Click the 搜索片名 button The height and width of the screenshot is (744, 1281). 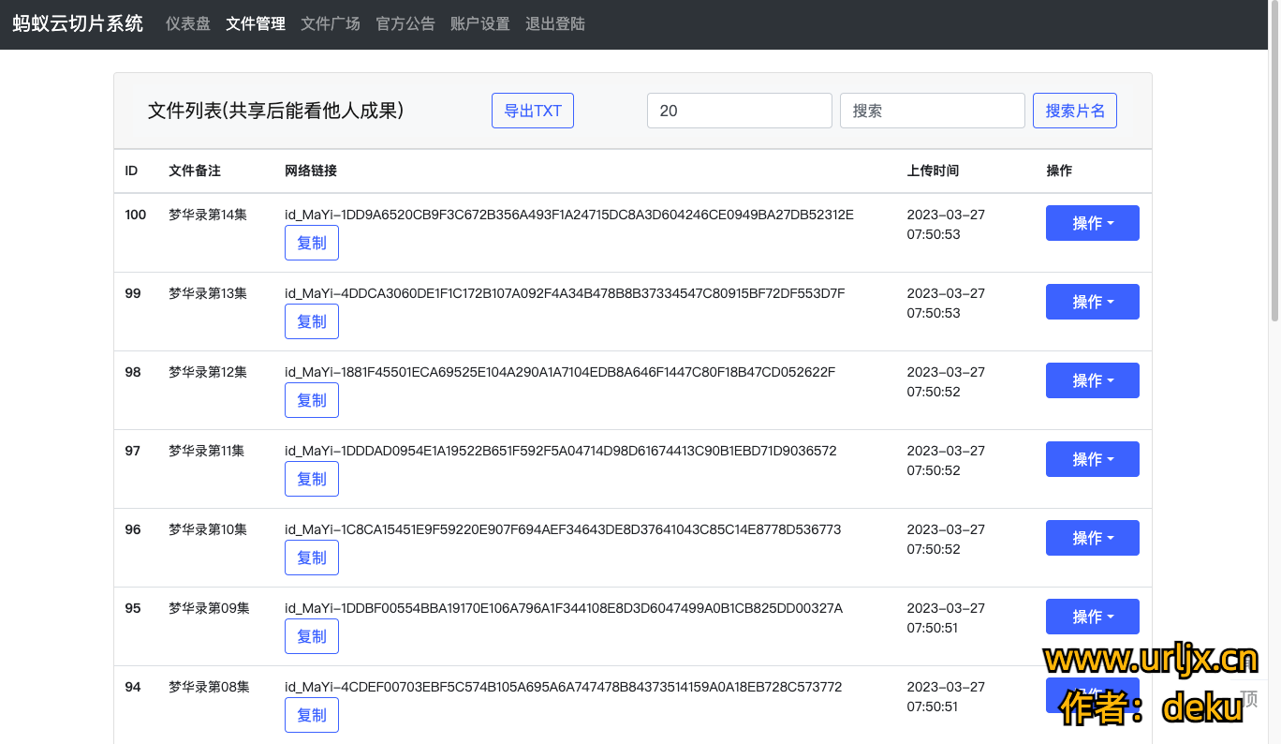pos(1075,111)
